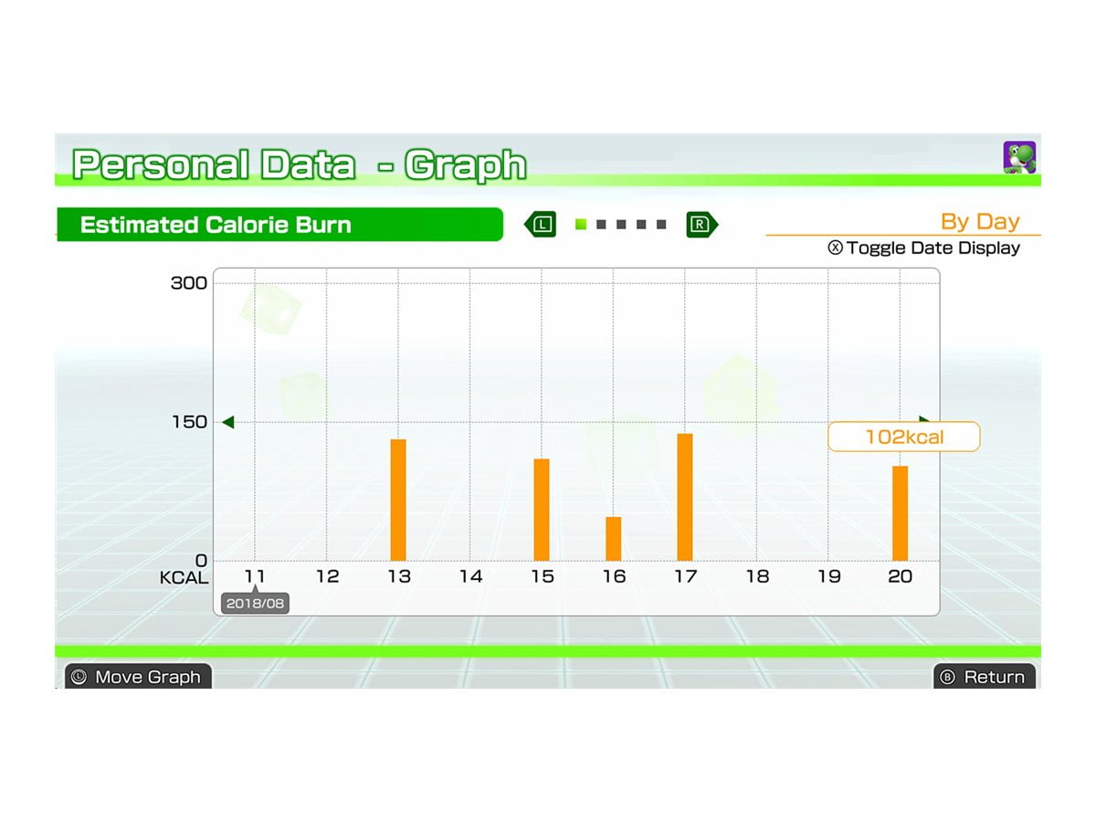Click the left green arrow at 150

click(x=227, y=422)
